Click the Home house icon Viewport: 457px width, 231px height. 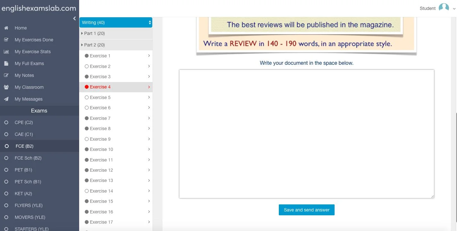[6, 28]
